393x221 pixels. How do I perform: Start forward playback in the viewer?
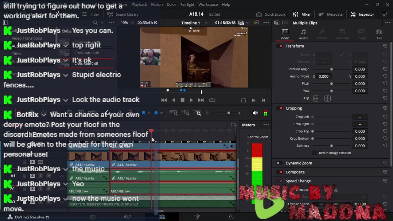[x=191, y=100]
